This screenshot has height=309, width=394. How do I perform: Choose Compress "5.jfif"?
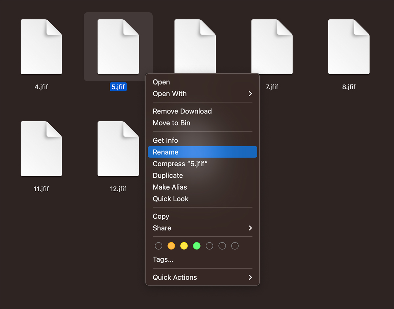click(203, 164)
